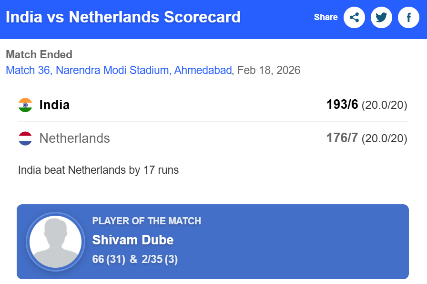Click the Shivam Dube player name
Screen dimensions: 427x284
132,240
